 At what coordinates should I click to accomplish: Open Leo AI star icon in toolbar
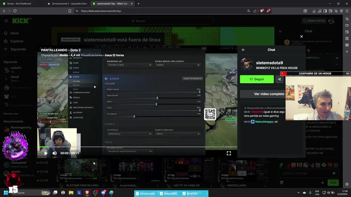pos(336,11)
